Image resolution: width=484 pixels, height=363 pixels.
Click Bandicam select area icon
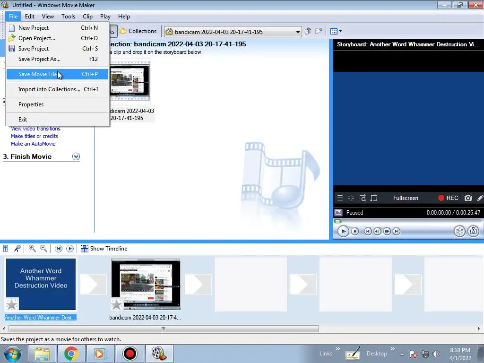(374, 198)
